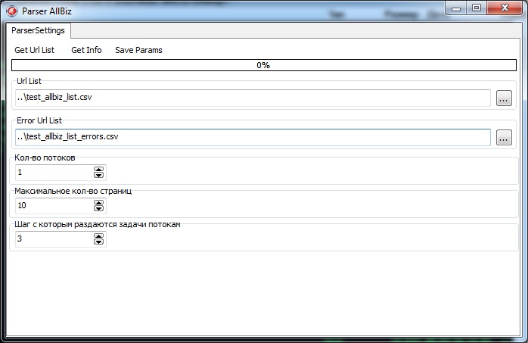Increase the Шаг step value
This screenshot has width=528, height=343.
point(98,235)
